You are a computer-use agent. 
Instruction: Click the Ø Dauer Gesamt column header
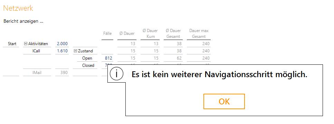[173, 33]
